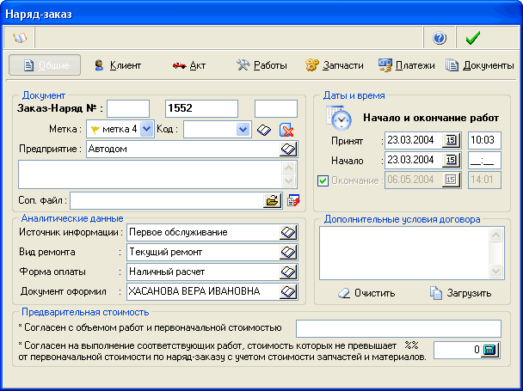Click the order number field 1552

[x=201, y=108]
